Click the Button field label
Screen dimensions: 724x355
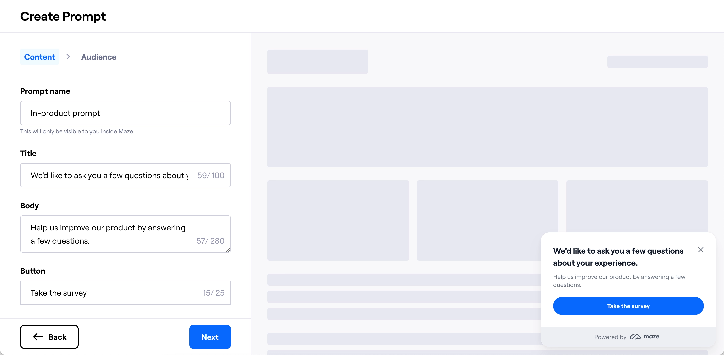click(x=33, y=271)
